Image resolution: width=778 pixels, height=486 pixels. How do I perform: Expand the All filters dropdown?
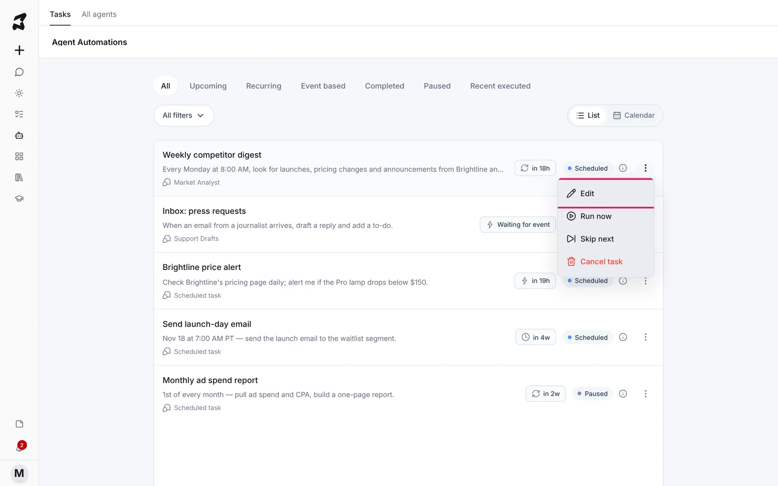(x=184, y=115)
